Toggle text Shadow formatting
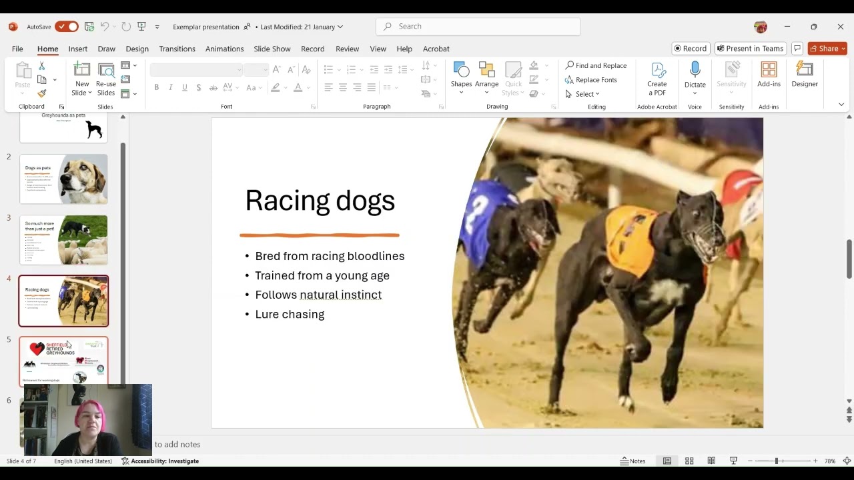The height and width of the screenshot is (480, 854). click(199, 87)
